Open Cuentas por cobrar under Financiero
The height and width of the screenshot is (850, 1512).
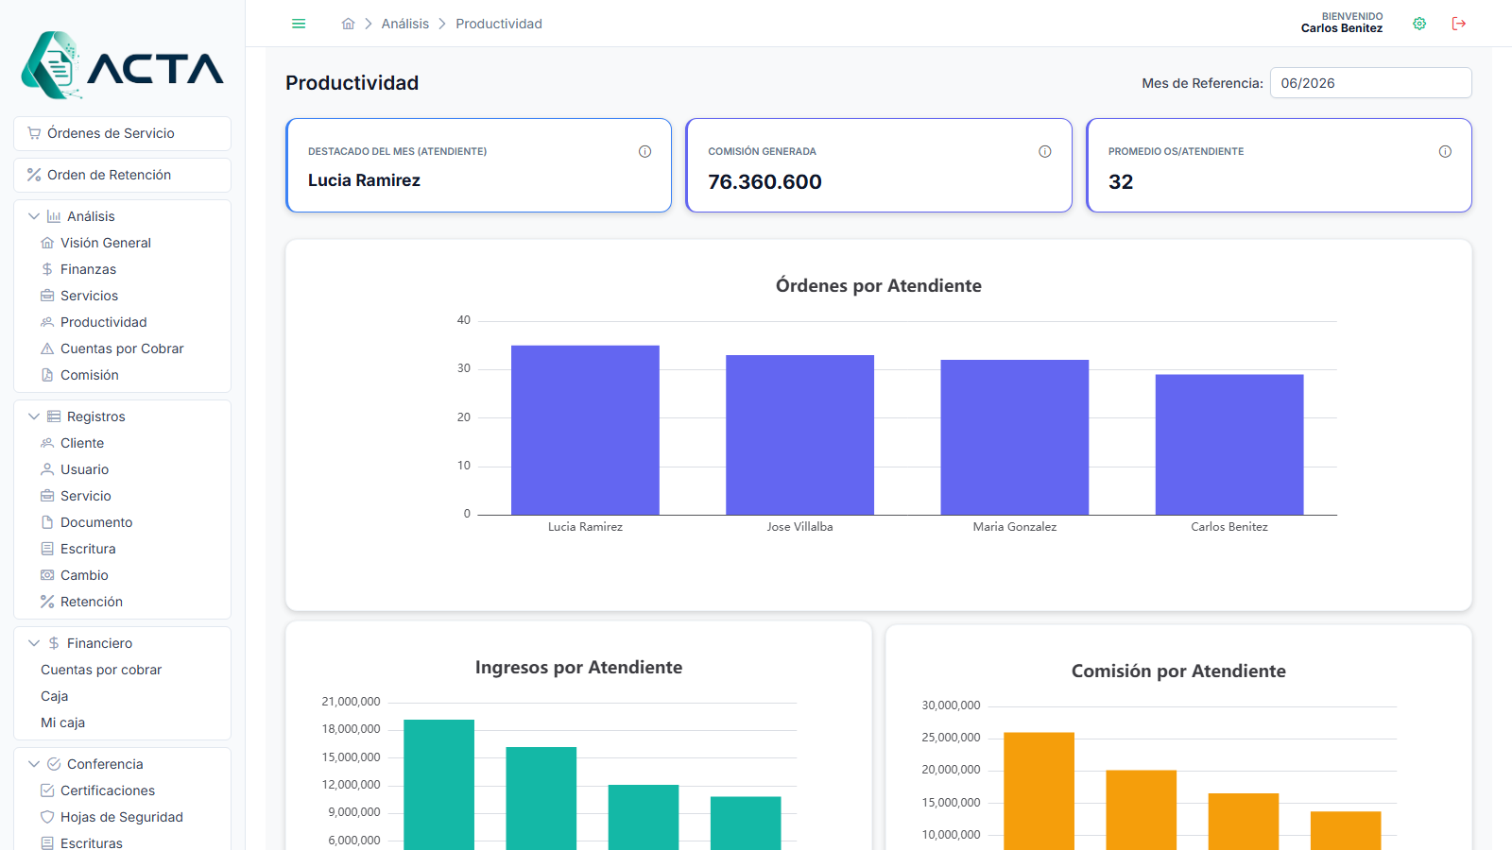pyautogui.click(x=101, y=670)
